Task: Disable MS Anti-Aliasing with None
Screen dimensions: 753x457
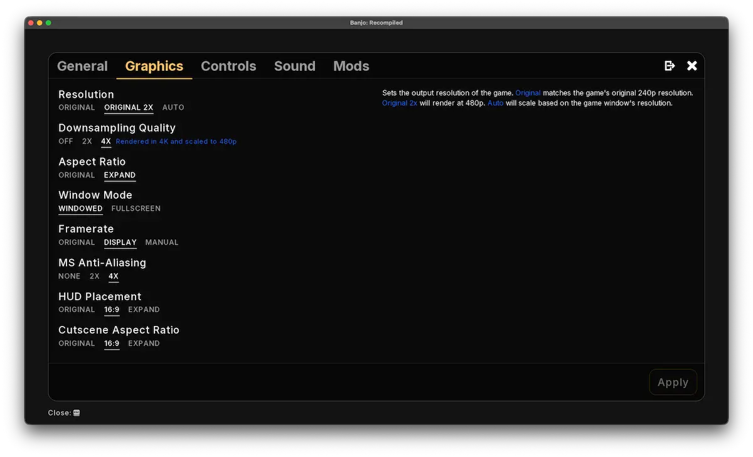Action: pos(69,276)
